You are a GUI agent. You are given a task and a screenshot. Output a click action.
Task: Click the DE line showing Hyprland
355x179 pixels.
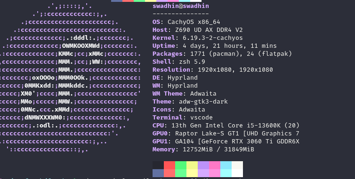(175, 78)
